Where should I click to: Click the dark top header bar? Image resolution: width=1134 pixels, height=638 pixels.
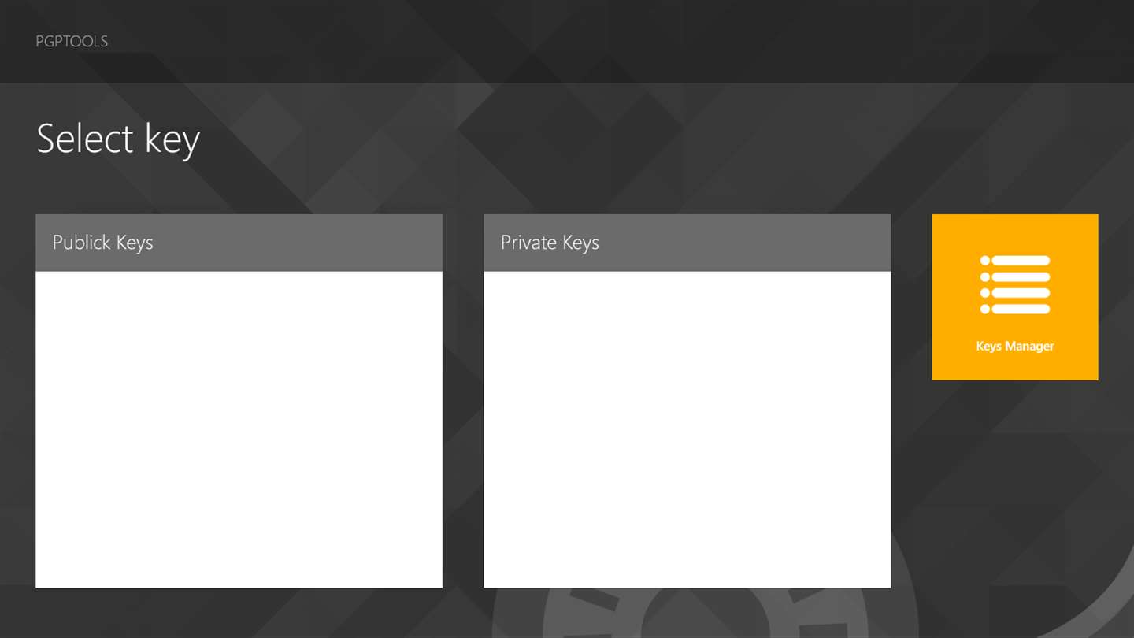click(567, 41)
